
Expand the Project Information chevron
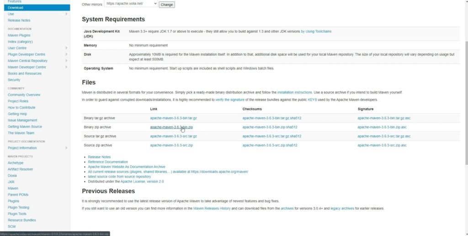(x=66, y=148)
